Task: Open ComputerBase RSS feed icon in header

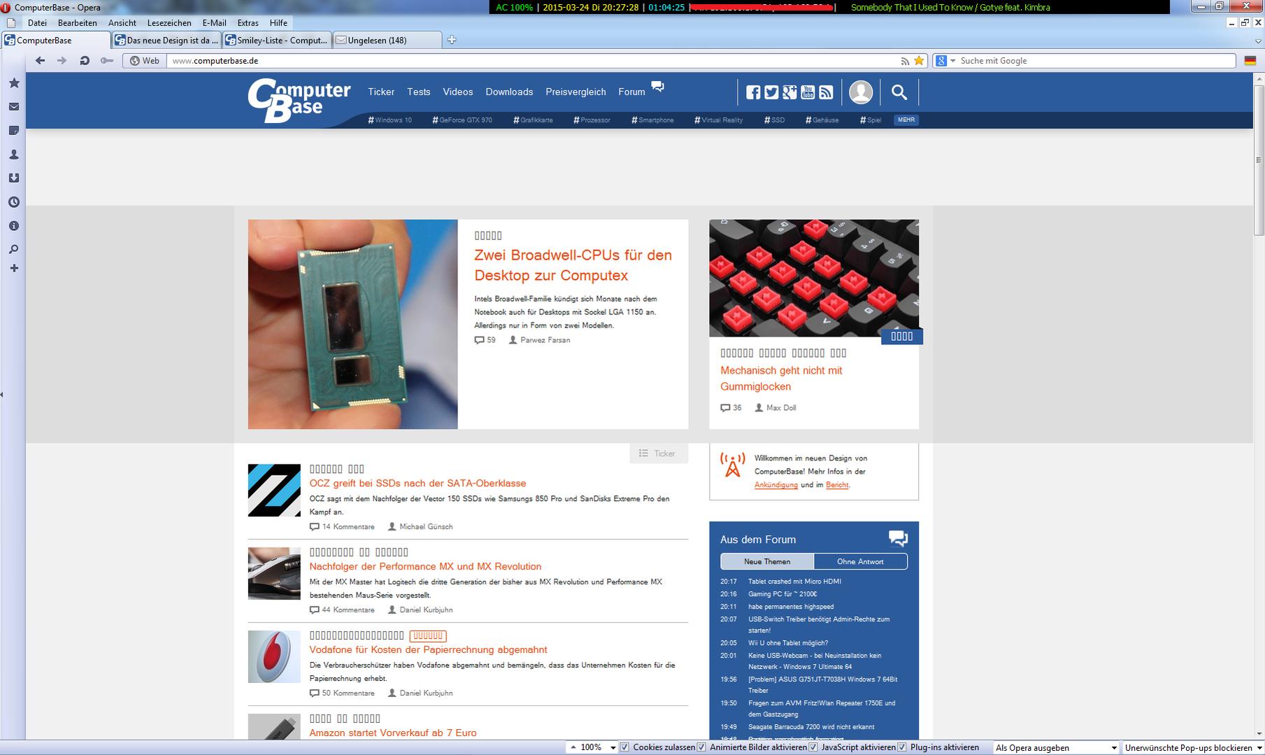Action: pyautogui.click(x=826, y=92)
